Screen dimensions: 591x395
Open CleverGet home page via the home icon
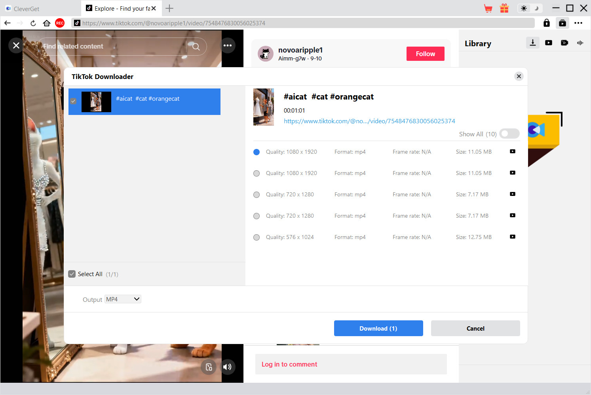point(47,23)
